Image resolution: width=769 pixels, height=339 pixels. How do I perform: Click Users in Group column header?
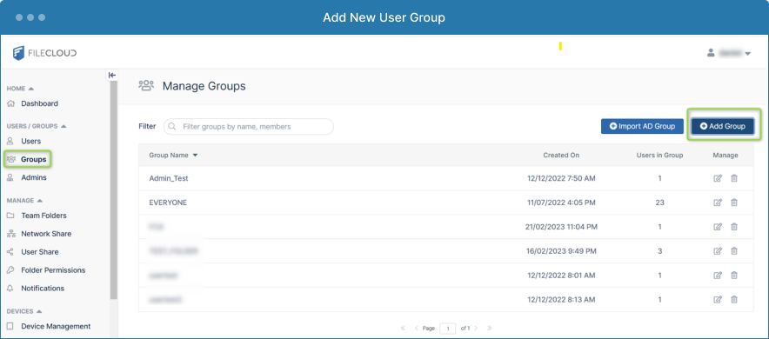point(659,155)
